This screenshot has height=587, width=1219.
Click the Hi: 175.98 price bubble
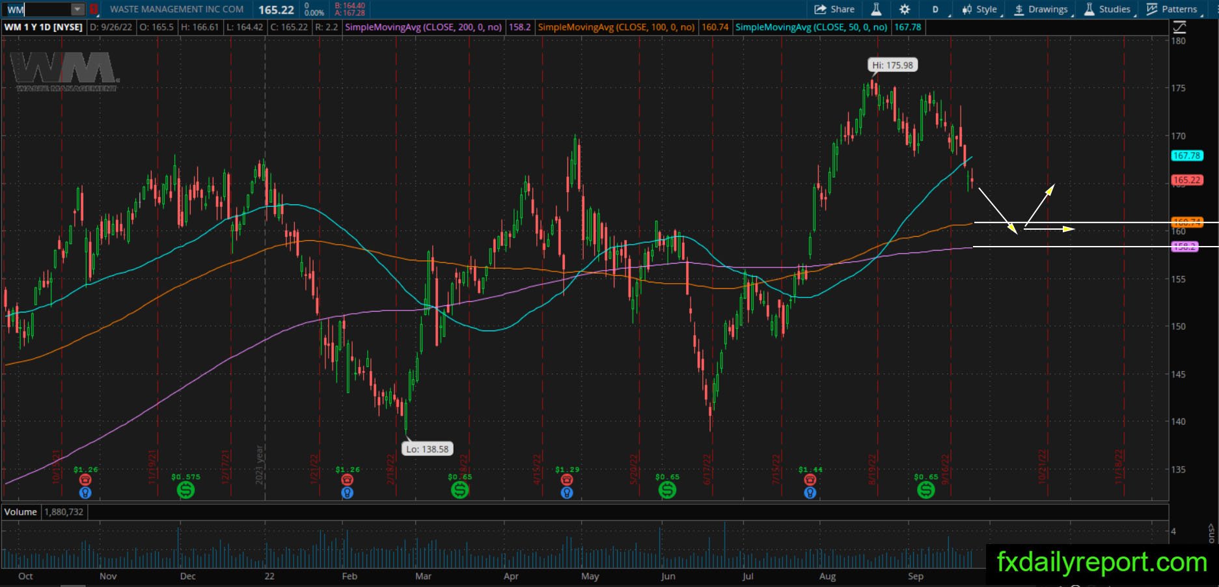(x=892, y=65)
